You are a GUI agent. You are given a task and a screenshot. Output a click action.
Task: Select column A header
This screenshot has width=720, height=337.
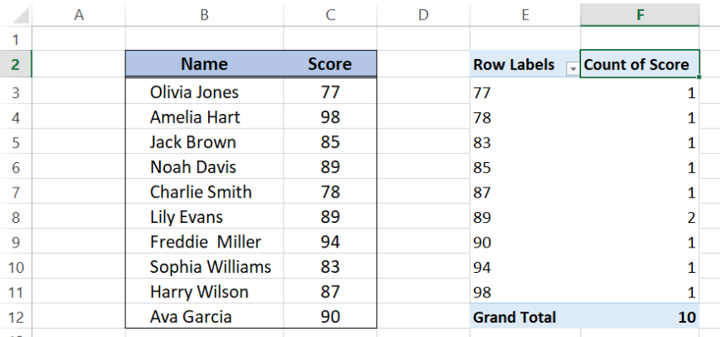[x=79, y=14]
